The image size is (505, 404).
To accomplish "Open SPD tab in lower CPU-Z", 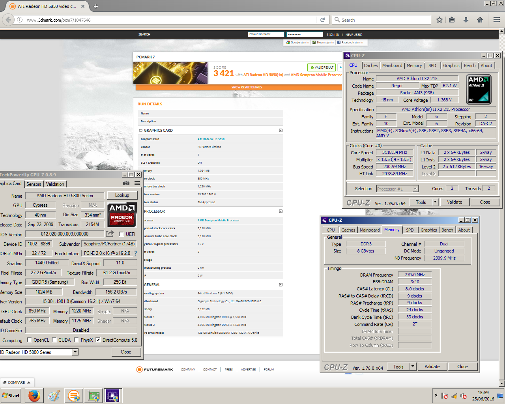I will [x=410, y=230].
